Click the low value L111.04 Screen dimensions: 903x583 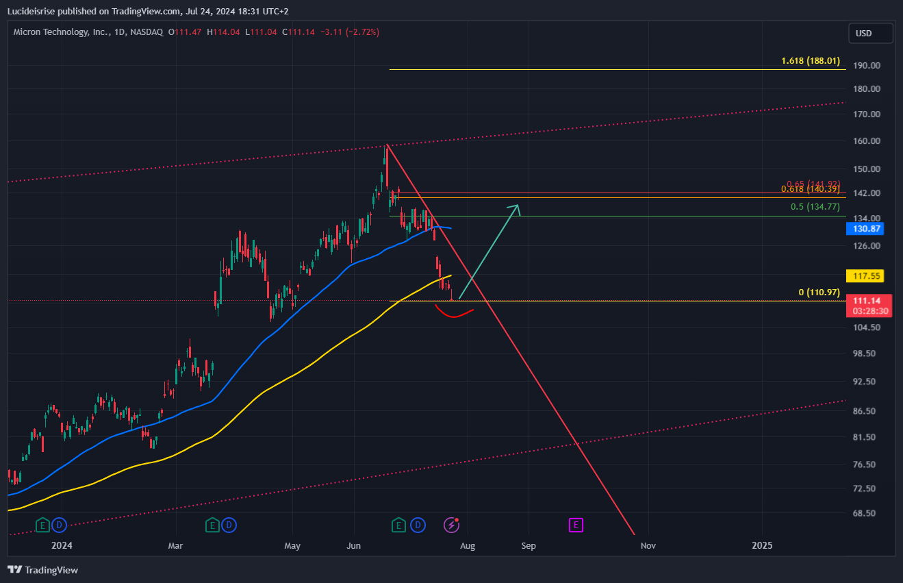click(x=261, y=32)
